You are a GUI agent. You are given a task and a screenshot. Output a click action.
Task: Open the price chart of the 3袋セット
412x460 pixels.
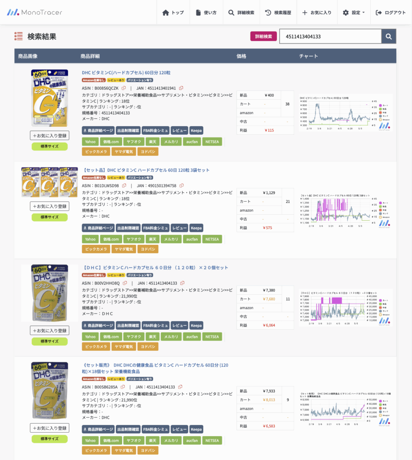[346, 210]
